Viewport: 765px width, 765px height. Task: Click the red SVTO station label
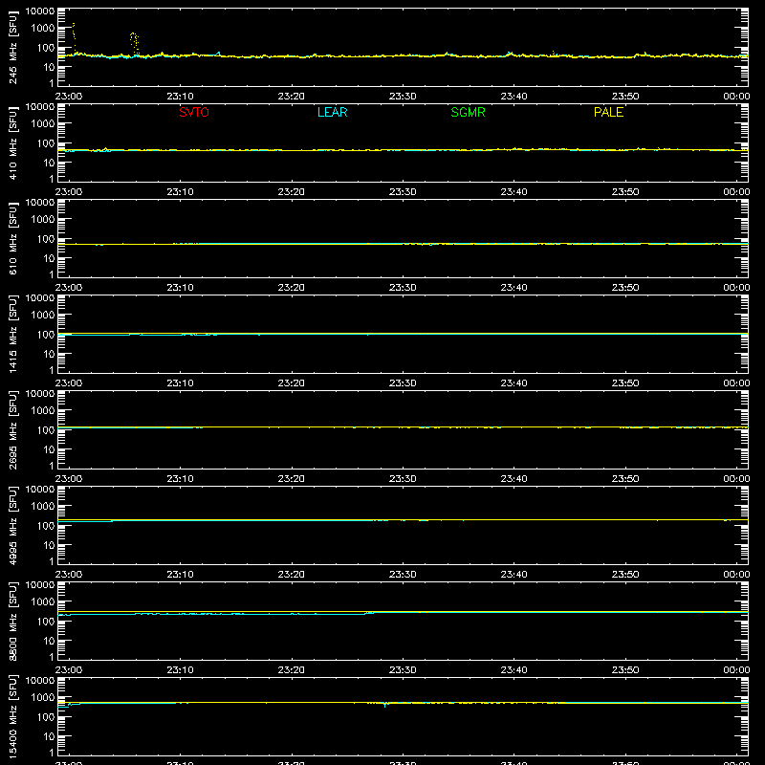(194, 112)
